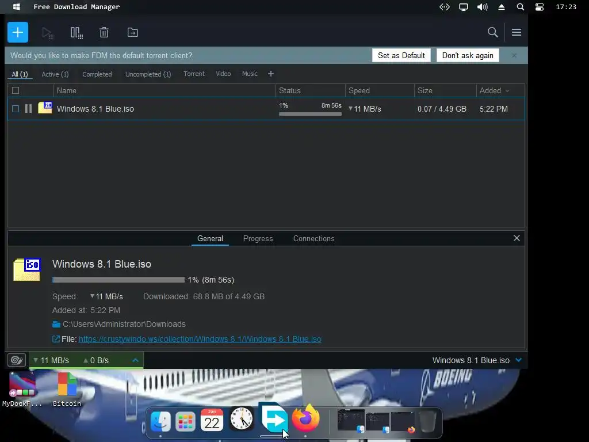Dismiss the default torrent client banner
This screenshot has height=442, width=589.
[514, 55]
